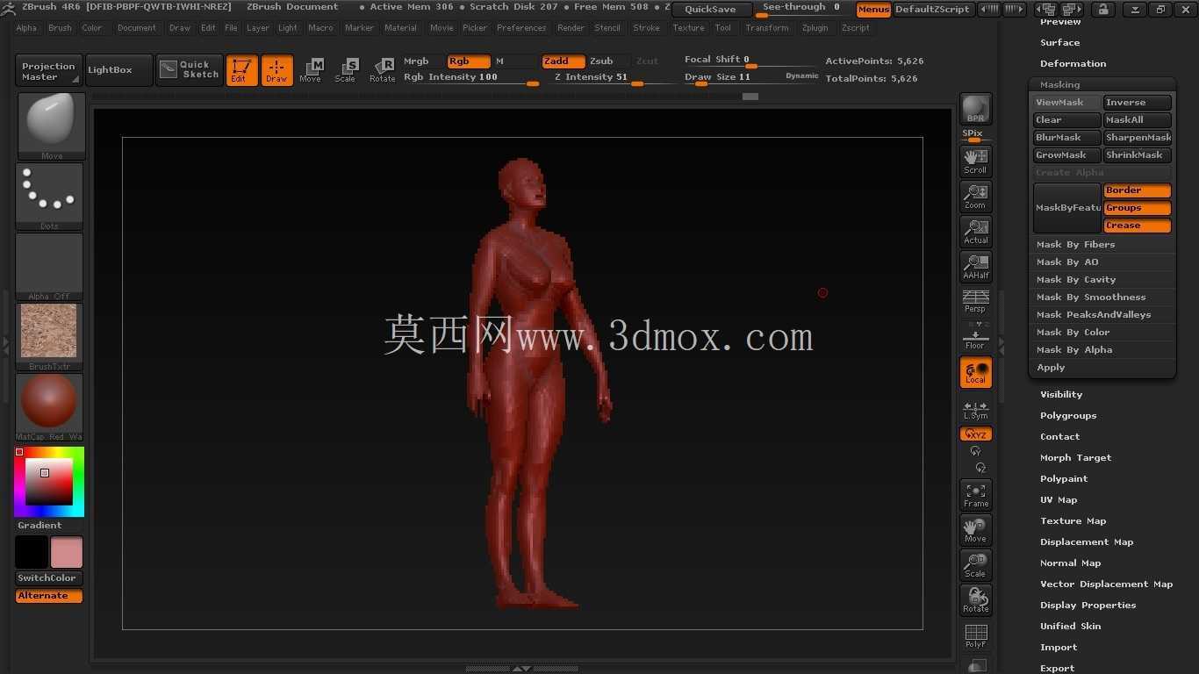Toggle L.Sym local symmetry
This screenshot has height=674, width=1199.
[975, 410]
